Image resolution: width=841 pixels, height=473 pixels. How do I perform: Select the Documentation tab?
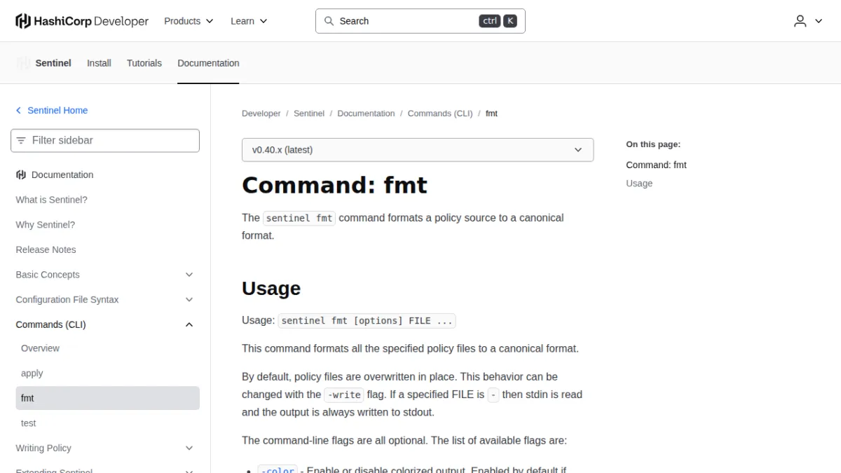(x=208, y=63)
